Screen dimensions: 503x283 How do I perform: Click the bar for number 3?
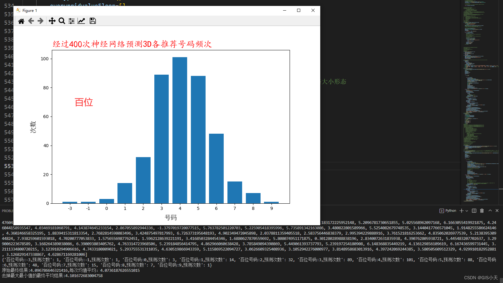point(162,139)
